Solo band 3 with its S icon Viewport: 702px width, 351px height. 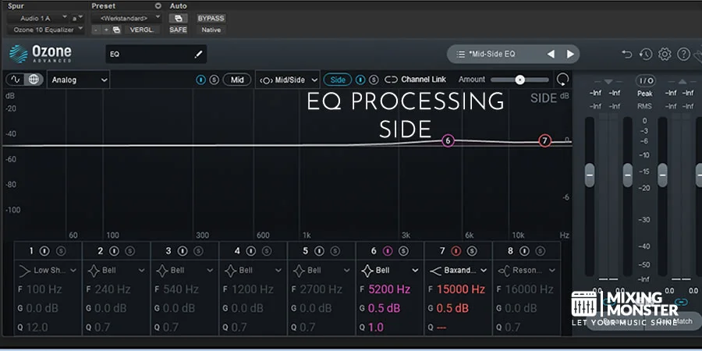coord(198,251)
